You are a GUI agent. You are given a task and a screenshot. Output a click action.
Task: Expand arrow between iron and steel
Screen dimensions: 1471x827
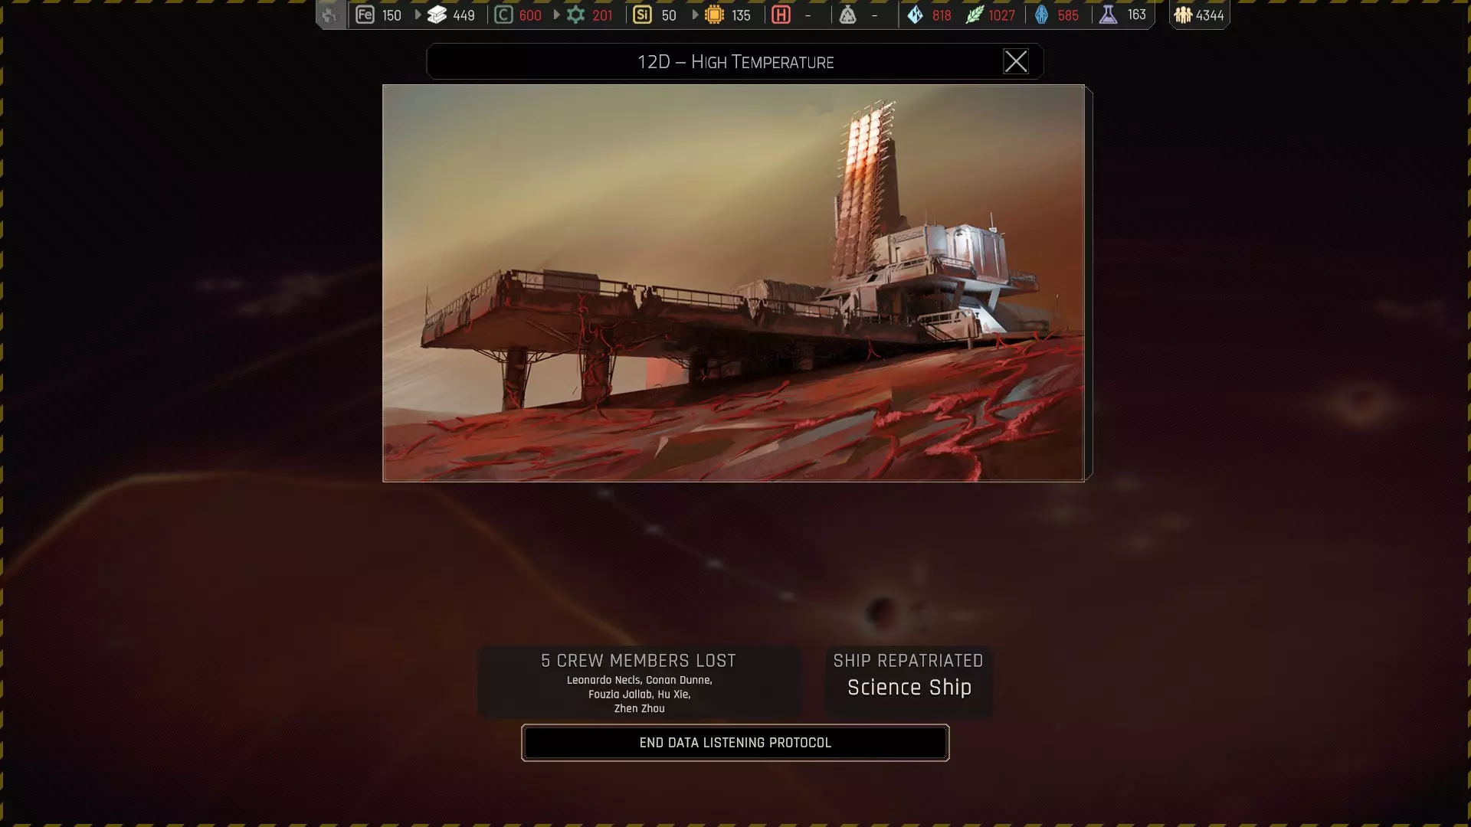(418, 15)
